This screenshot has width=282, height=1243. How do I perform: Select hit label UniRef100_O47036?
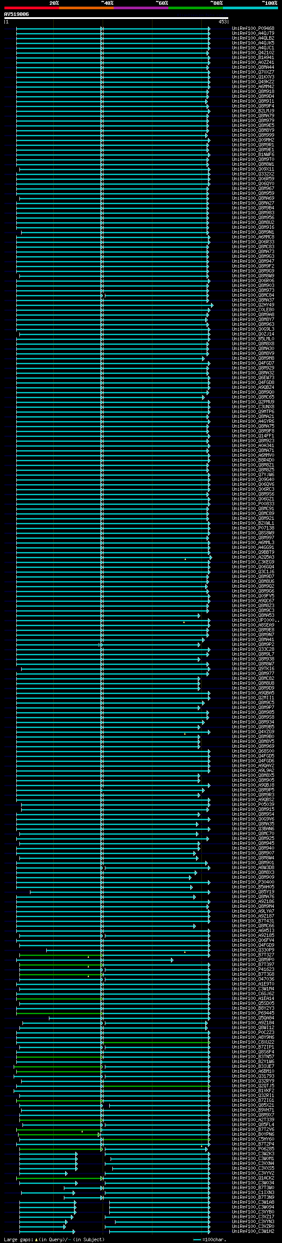pos(253,979)
